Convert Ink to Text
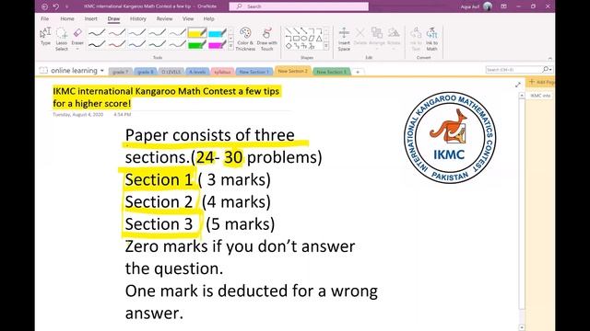590x331 pixels. click(416, 39)
